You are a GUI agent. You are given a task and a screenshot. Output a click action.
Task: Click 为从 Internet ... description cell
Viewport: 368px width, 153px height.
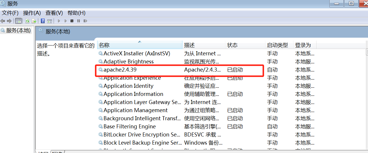click(x=202, y=53)
